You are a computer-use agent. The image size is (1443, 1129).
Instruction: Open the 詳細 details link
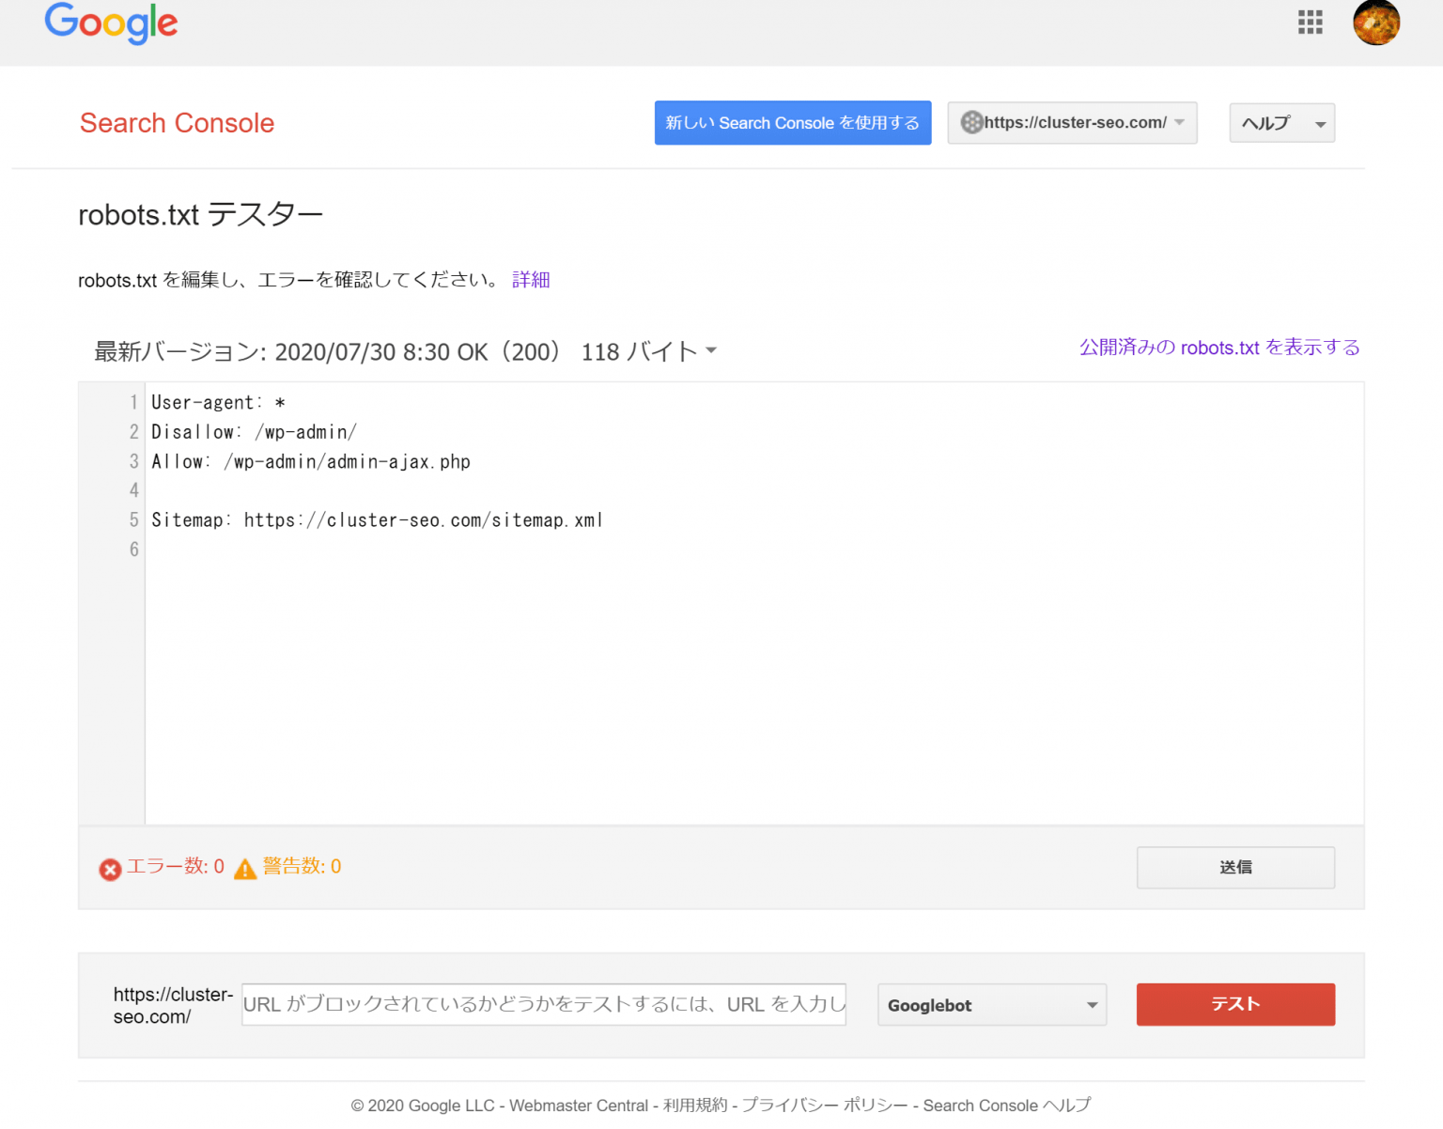pyautogui.click(x=531, y=280)
